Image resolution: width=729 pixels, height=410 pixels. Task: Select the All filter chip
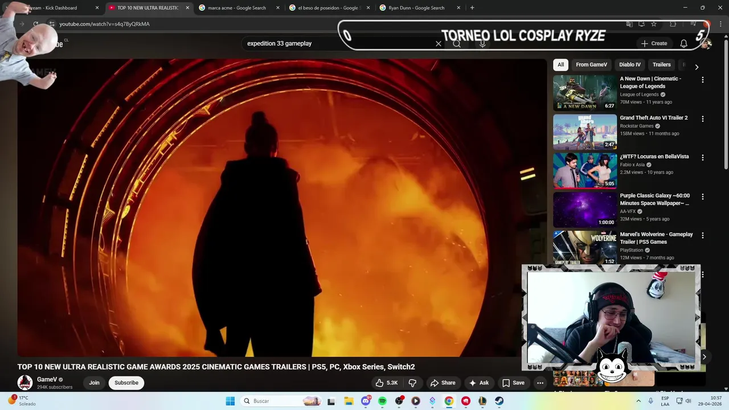click(x=560, y=65)
